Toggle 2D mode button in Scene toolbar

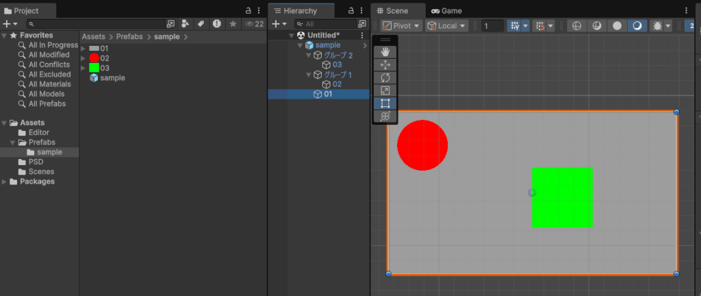point(690,26)
